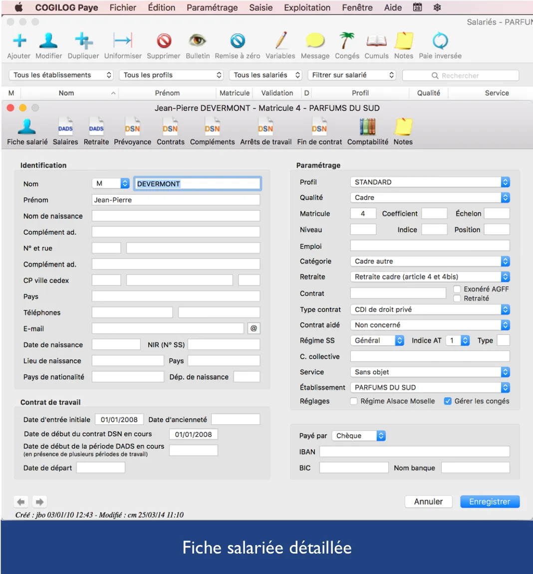Image resolution: width=533 pixels, height=574 pixels.
Task: Click the IBAN input field
Action: [414, 452]
